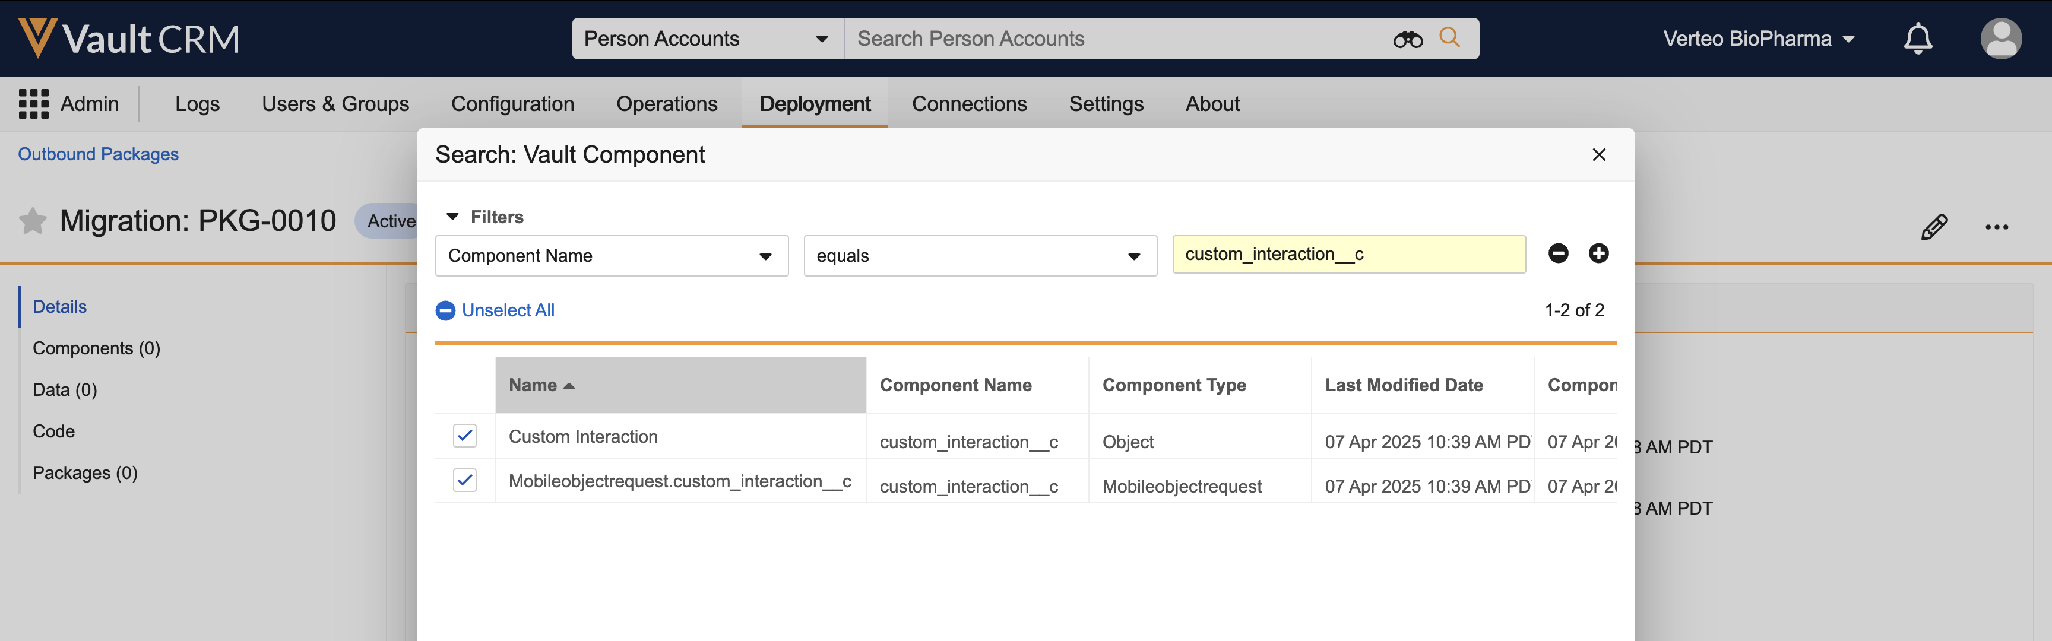Viewport: 2052px width, 641px height.
Task: Click the Admin grid app launcher icon
Action: coord(33,103)
